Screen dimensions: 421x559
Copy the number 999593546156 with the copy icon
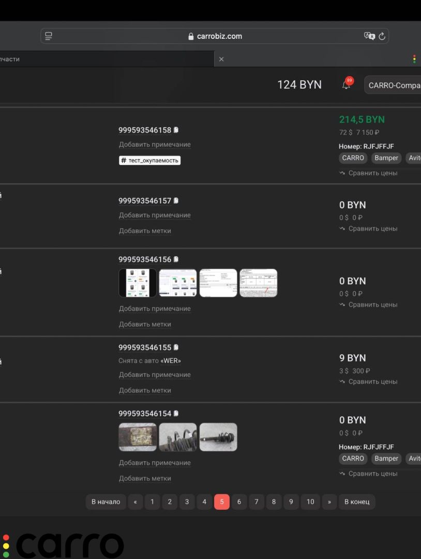(x=176, y=259)
